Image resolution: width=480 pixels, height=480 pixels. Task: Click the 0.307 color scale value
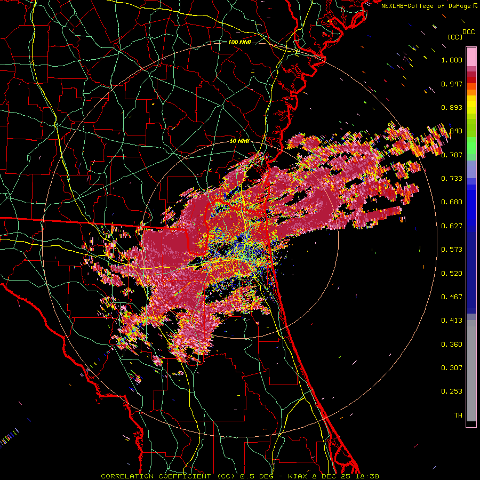click(x=452, y=368)
